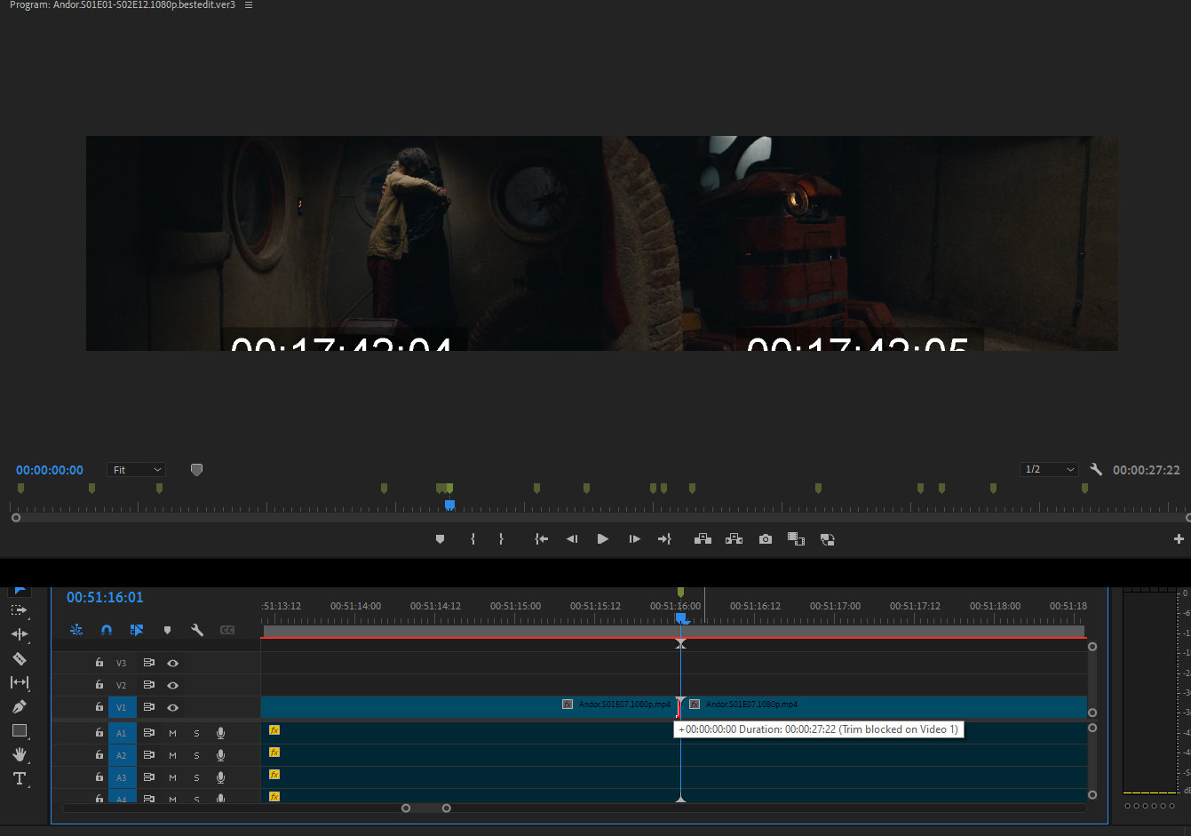Target track V1 for editing
This screenshot has width=1191, height=836.
122,707
